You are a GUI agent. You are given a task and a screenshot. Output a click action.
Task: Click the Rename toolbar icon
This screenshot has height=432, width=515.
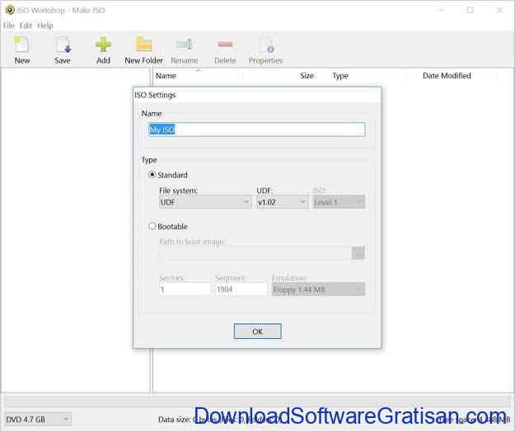point(185,45)
